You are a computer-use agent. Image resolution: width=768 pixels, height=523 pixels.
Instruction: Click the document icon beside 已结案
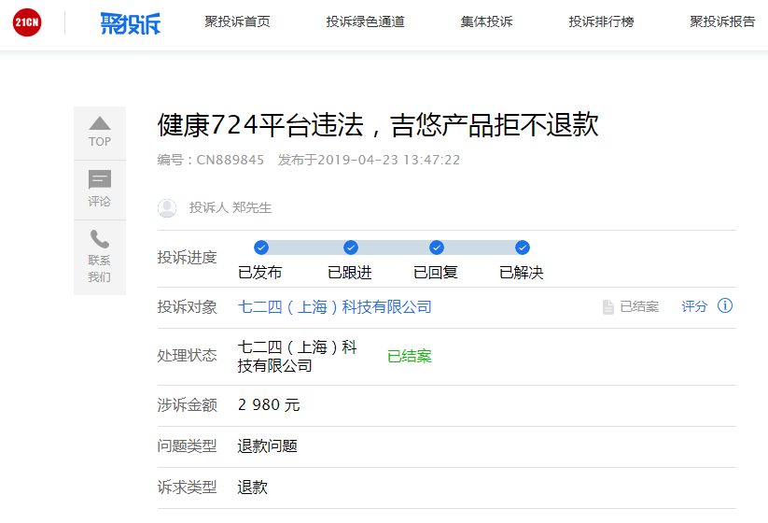coord(607,307)
